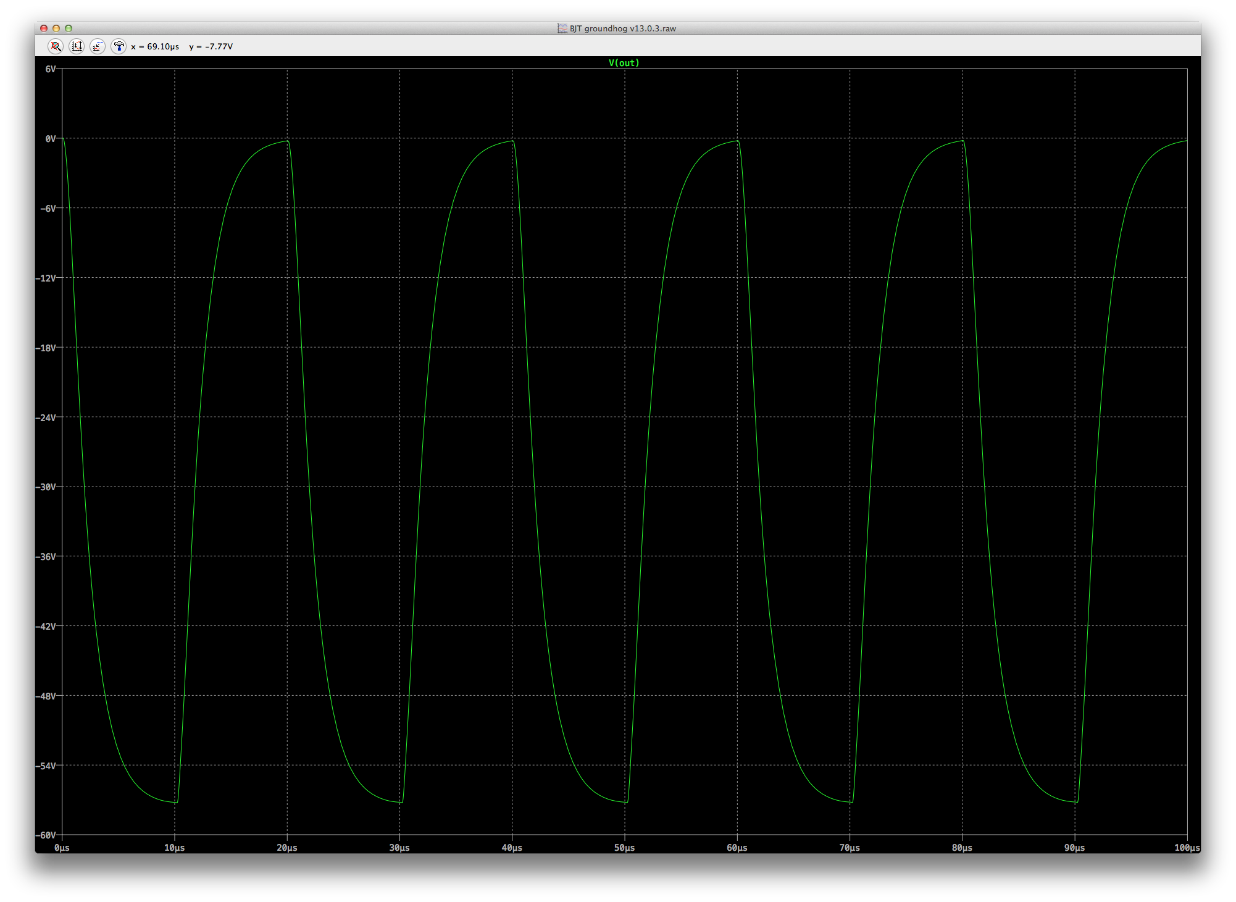Click the -60V label on vertical axis
This screenshot has height=902, width=1236.
[x=46, y=835]
